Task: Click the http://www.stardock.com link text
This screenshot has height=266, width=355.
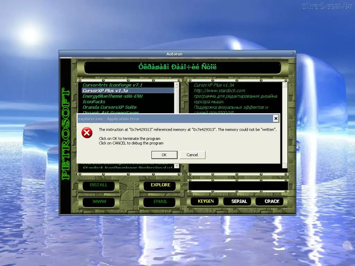Action: pos(219,90)
